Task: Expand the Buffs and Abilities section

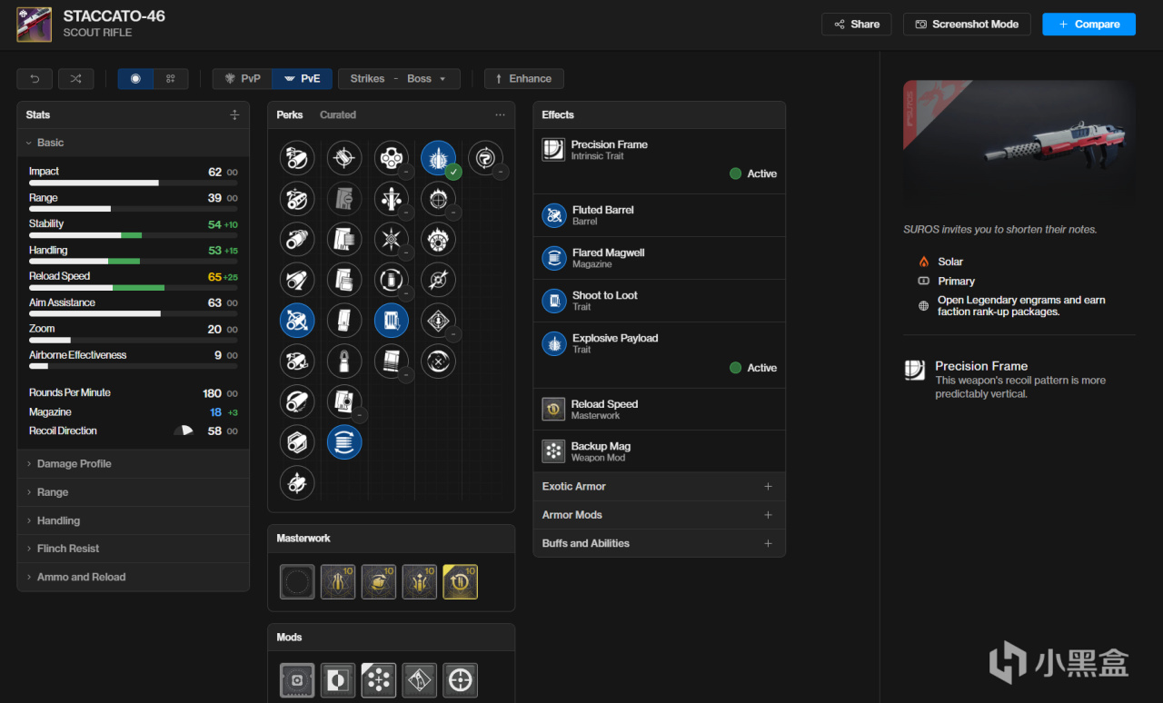Action: (x=659, y=543)
